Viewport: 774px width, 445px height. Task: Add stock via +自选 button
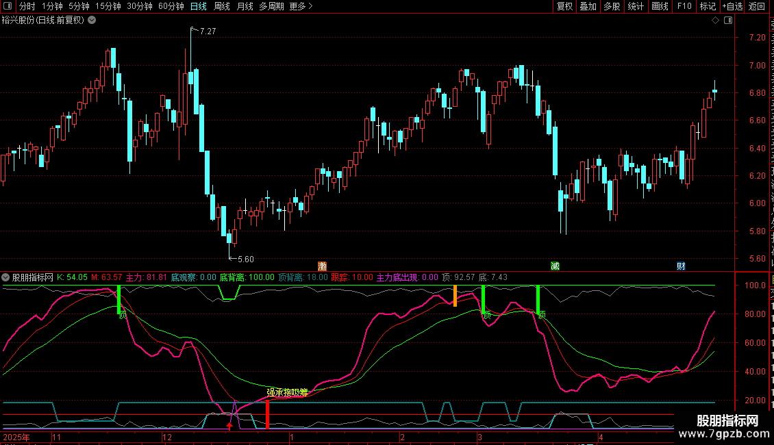(x=732, y=6)
